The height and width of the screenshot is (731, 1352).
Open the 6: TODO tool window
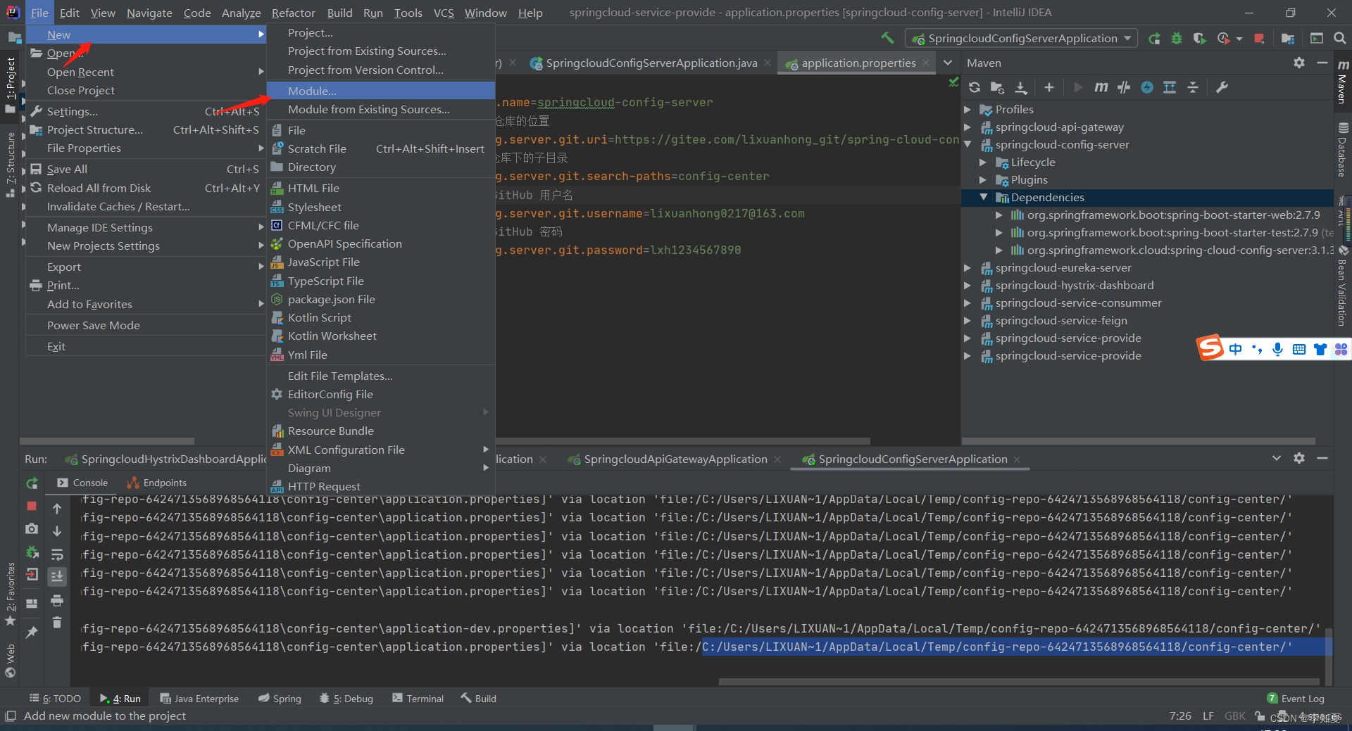(55, 699)
